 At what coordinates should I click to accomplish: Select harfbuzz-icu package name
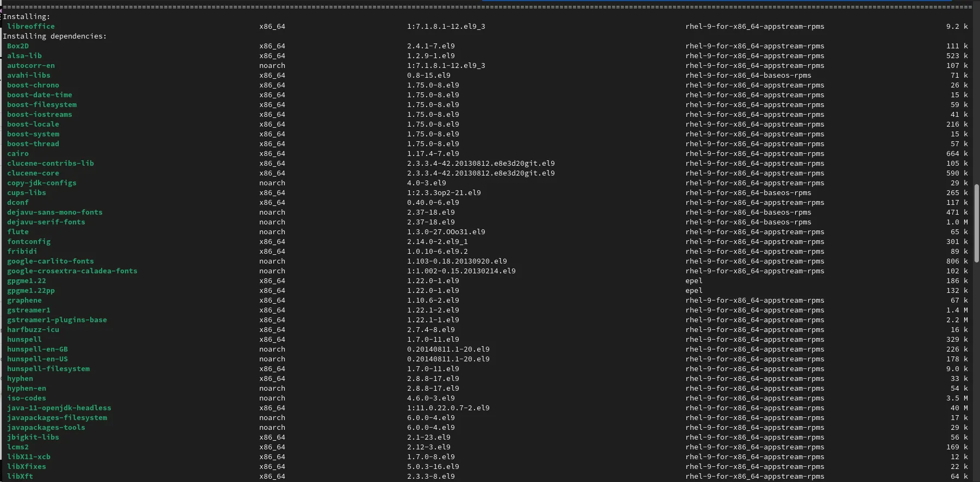33,329
